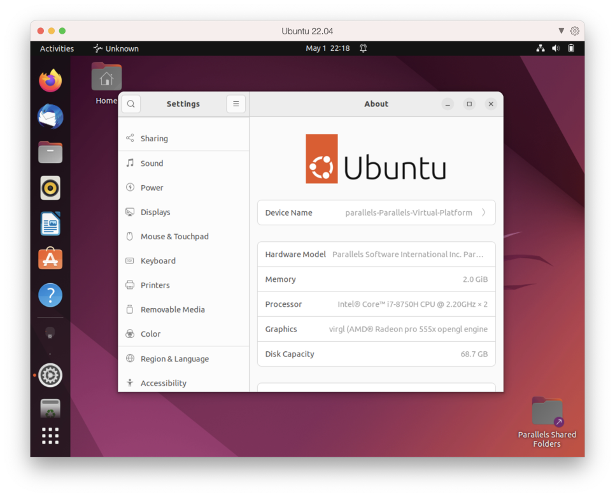Click the Settings gear dock icon
The width and height of the screenshot is (615, 497).
coord(50,375)
